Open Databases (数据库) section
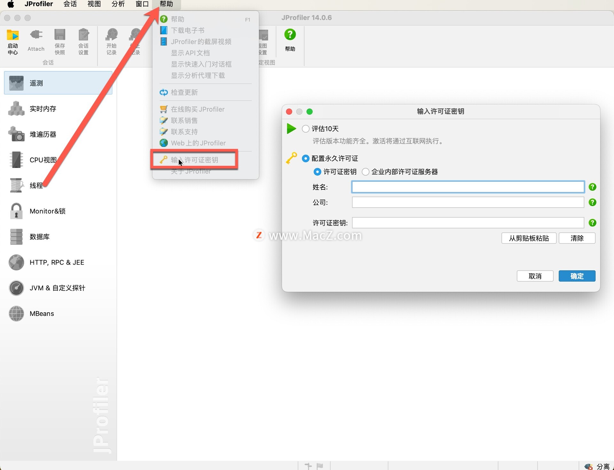The width and height of the screenshot is (614, 470). [x=58, y=237]
